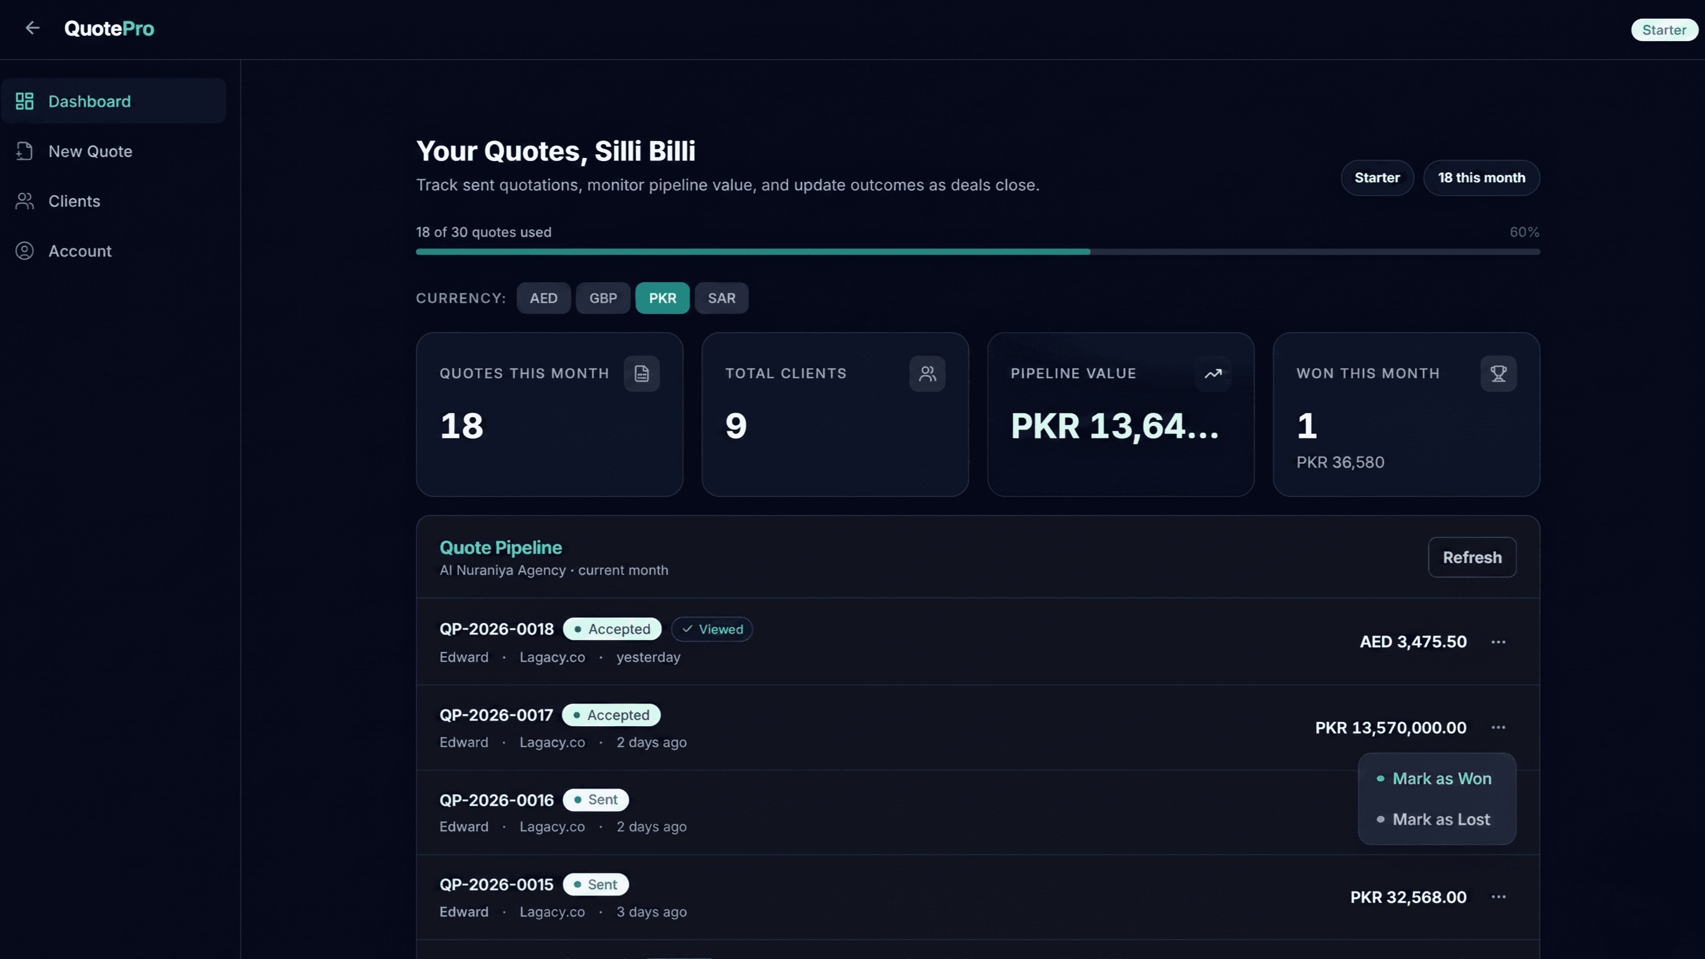This screenshot has height=959, width=1705.
Task: Click the Account user circle icon
Action: (x=24, y=251)
